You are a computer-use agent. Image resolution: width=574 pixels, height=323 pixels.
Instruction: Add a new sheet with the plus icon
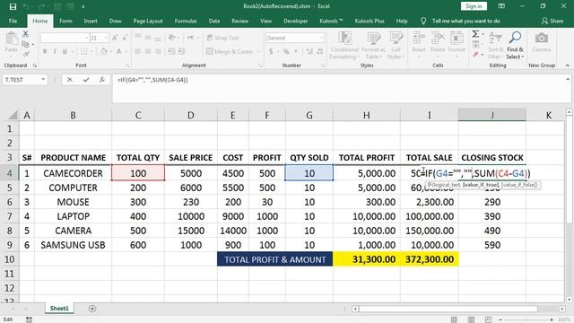(x=92, y=309)
